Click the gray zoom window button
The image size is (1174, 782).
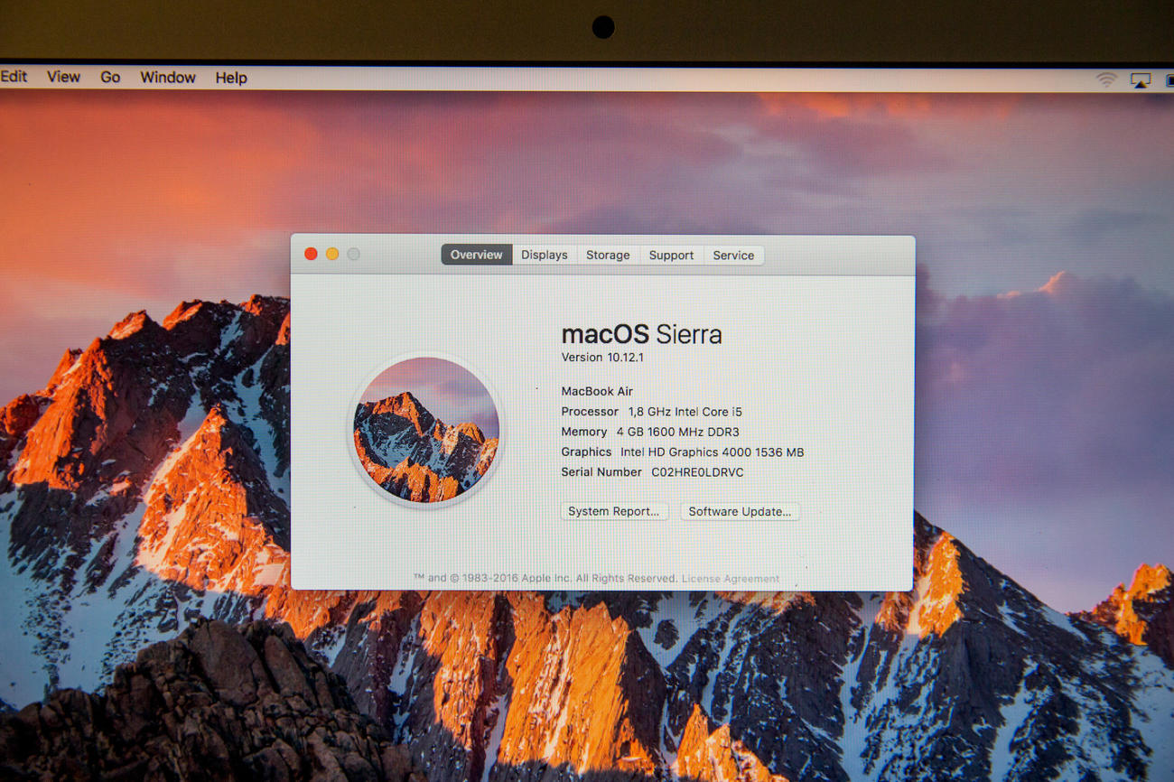point(354,255)
